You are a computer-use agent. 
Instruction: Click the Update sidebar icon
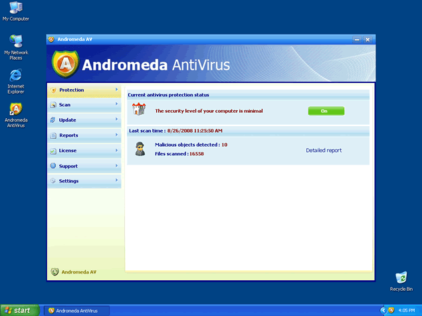point(53,120)
